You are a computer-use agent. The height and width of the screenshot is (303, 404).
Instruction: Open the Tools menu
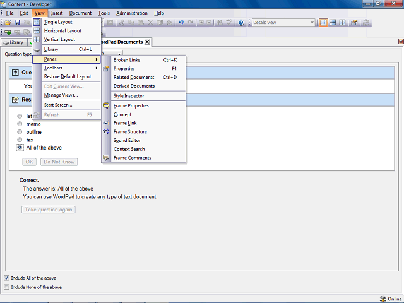[x=104, y=13]
